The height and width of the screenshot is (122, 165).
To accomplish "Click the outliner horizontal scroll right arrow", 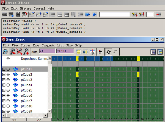I will 45,115.
